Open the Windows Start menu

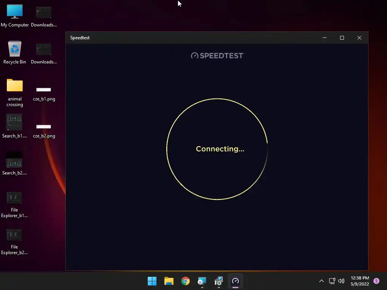152,281
